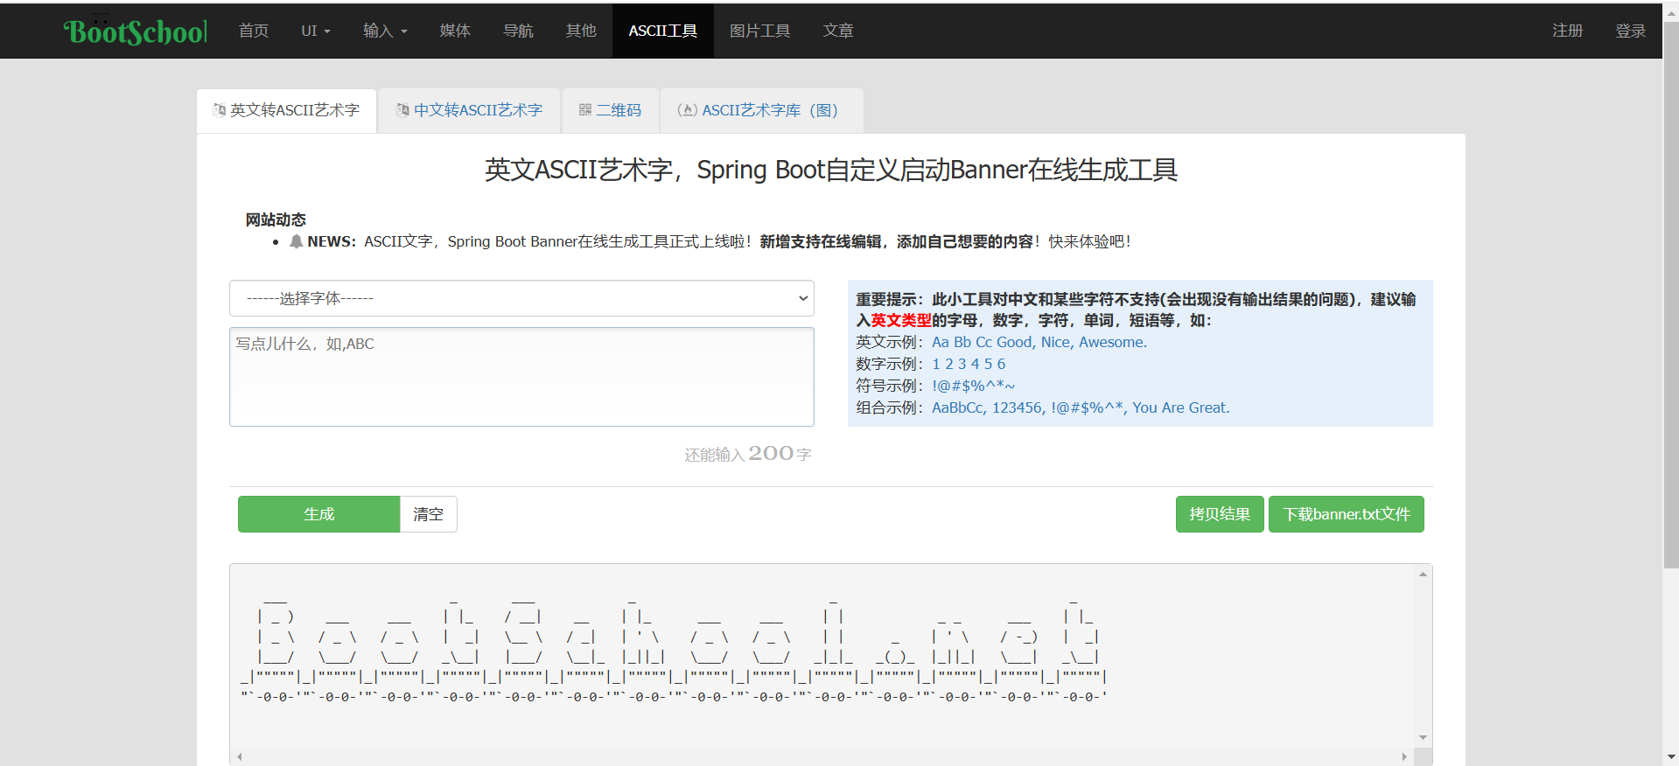The image size is (1679, 766).
Task: Click the 清空 button
Action: [429, 514]
